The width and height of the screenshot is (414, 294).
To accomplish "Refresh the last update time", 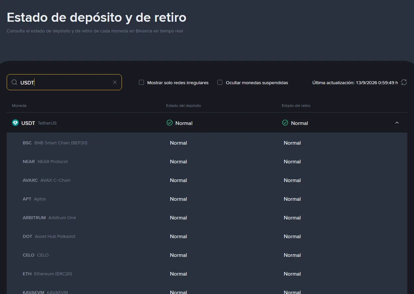I will pyautogui.click(x=404, y=82).
